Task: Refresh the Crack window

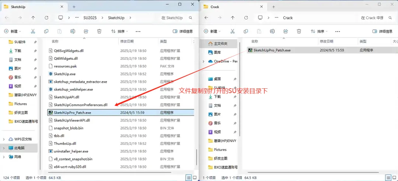Action: (246, 18)
